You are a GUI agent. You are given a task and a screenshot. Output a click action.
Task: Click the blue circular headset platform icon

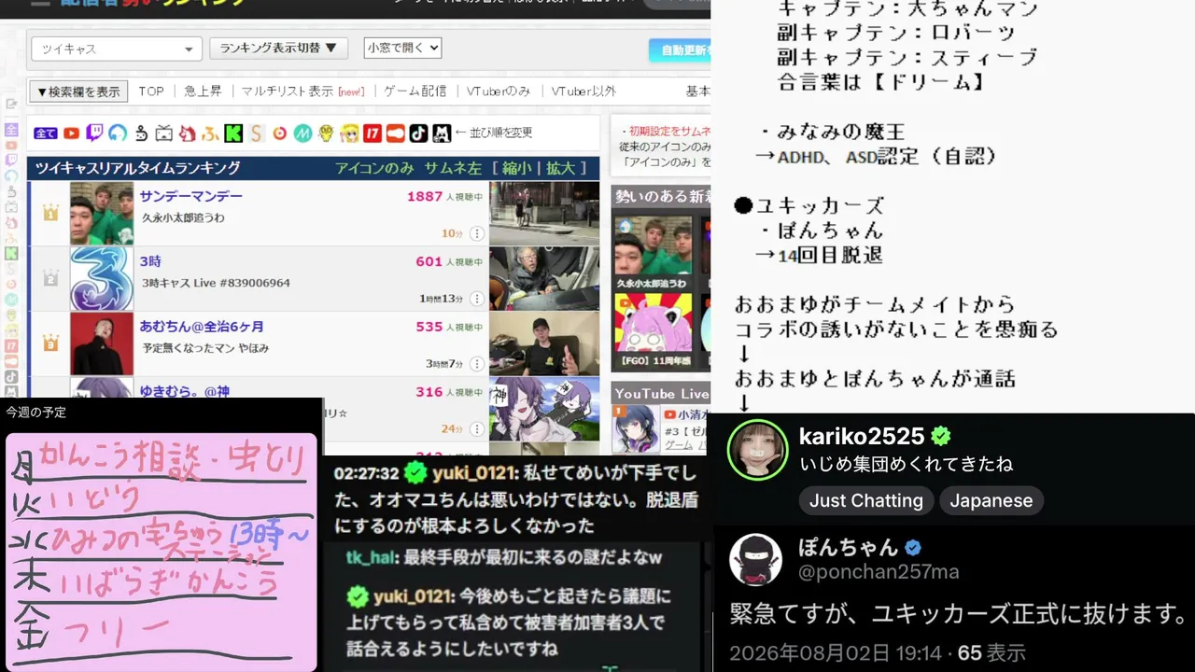point(118,133)
